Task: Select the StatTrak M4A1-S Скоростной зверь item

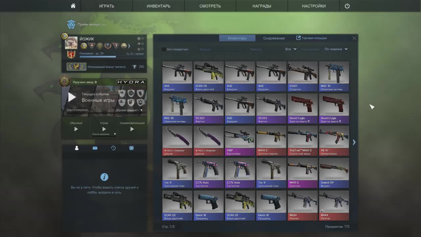Action: click(303, 141)
